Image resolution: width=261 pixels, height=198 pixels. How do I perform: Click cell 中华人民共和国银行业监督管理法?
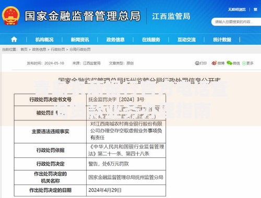[126, 150]
